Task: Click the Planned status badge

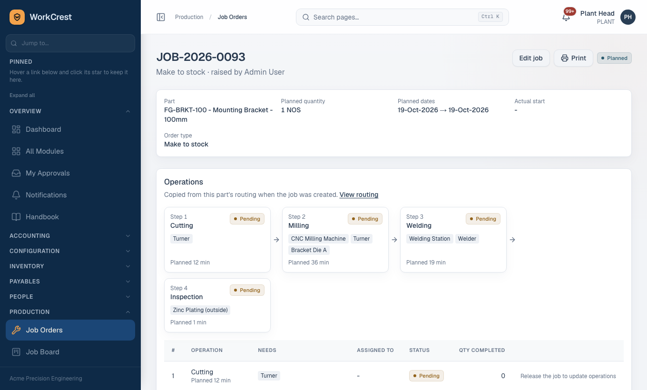Action: (x=614, y=58)
